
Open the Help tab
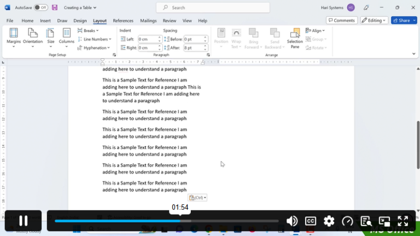(x=202, y=21)
